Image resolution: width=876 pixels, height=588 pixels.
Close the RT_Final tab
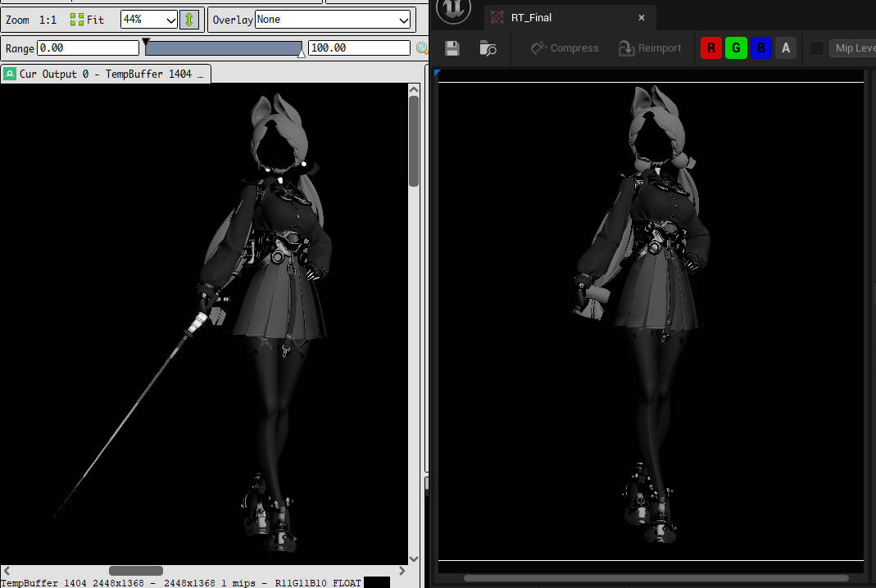(642, 17)
